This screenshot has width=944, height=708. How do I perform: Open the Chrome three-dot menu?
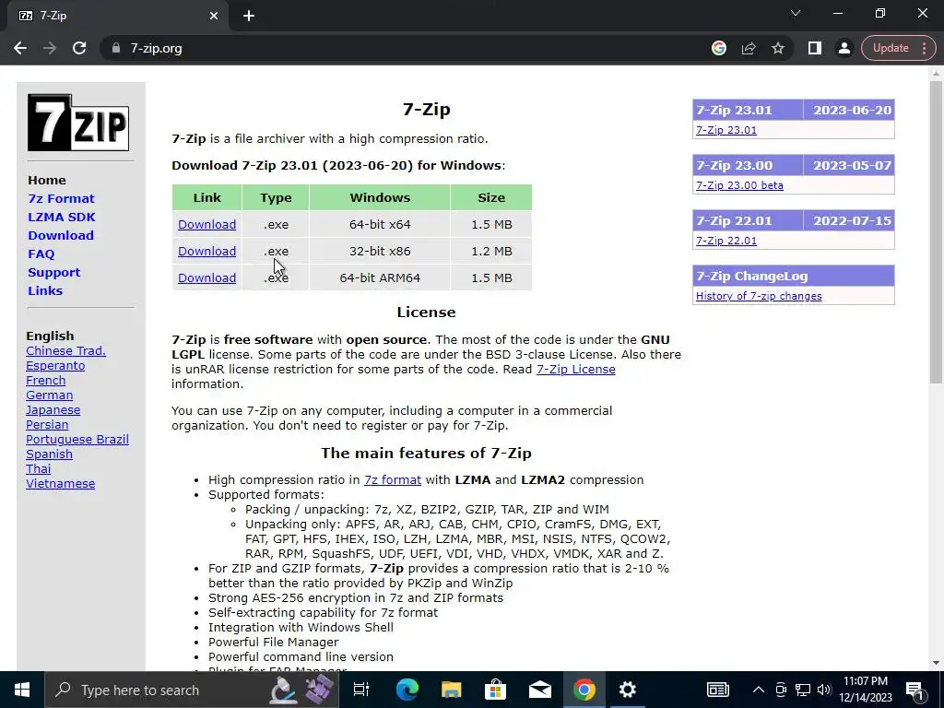pos(925,48)
